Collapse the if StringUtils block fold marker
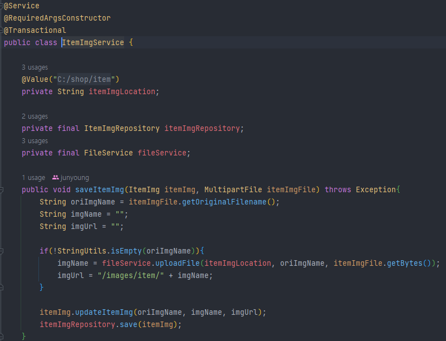The image size is (446, 341). click(2, 251)
